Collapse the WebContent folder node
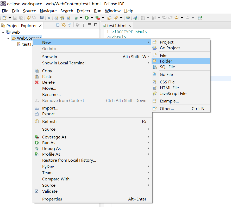This screenshot has width=231, height=207. tap(8, 38)
